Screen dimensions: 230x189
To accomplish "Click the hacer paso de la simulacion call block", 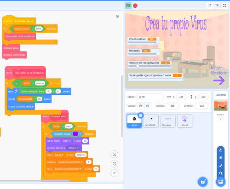I will 20,36.
